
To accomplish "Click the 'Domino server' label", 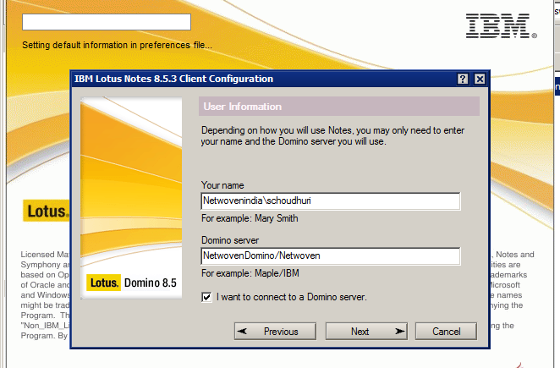I will pyautogui.click(x=230, y=240).
